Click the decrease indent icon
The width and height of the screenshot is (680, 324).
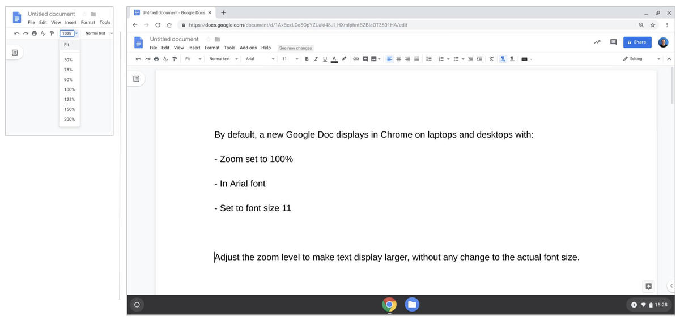pos(470,59)
